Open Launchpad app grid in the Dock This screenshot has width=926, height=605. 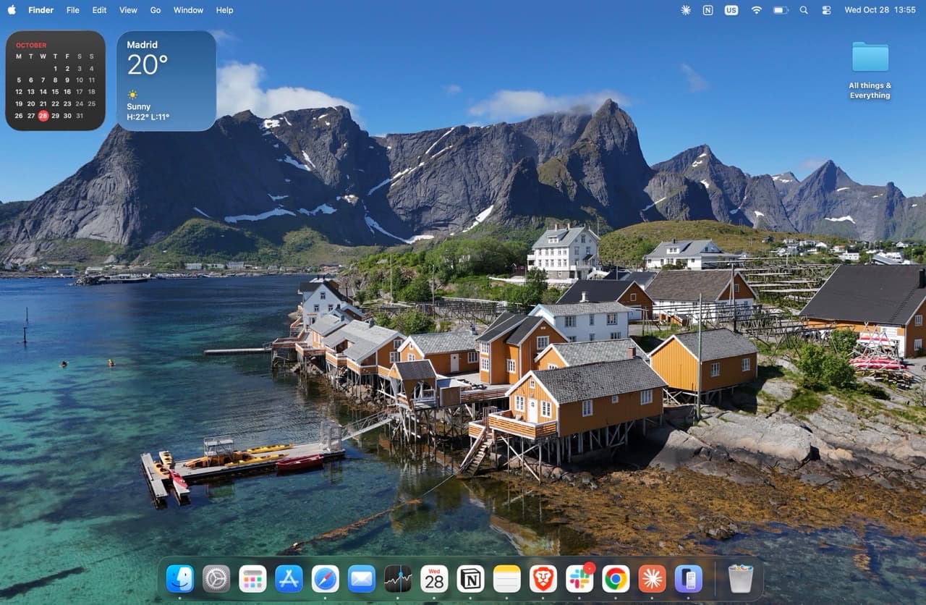tap(252, 579)
